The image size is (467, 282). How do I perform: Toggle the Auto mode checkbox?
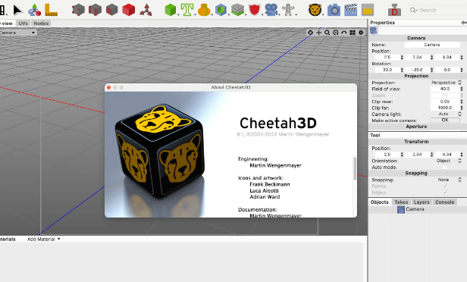[x=445, y=167]
